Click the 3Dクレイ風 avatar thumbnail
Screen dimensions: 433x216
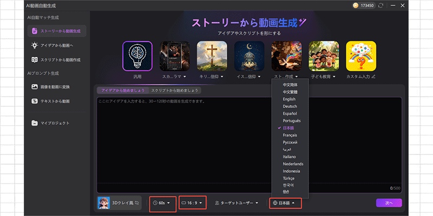(104, 203)
